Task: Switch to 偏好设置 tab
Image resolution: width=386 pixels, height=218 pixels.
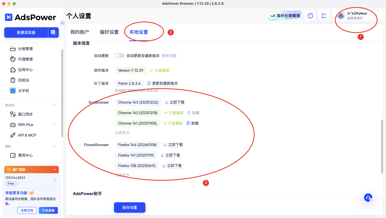Action: (x=109, y=32)
